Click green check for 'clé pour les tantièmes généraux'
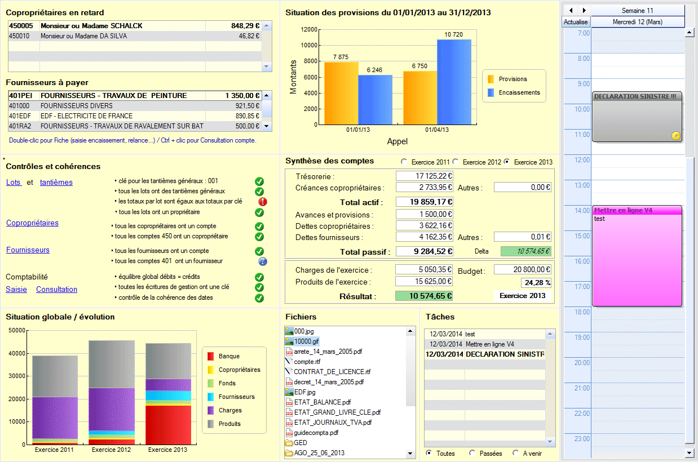The width and height of the screenshot is (698, 462). pos(259,181)
